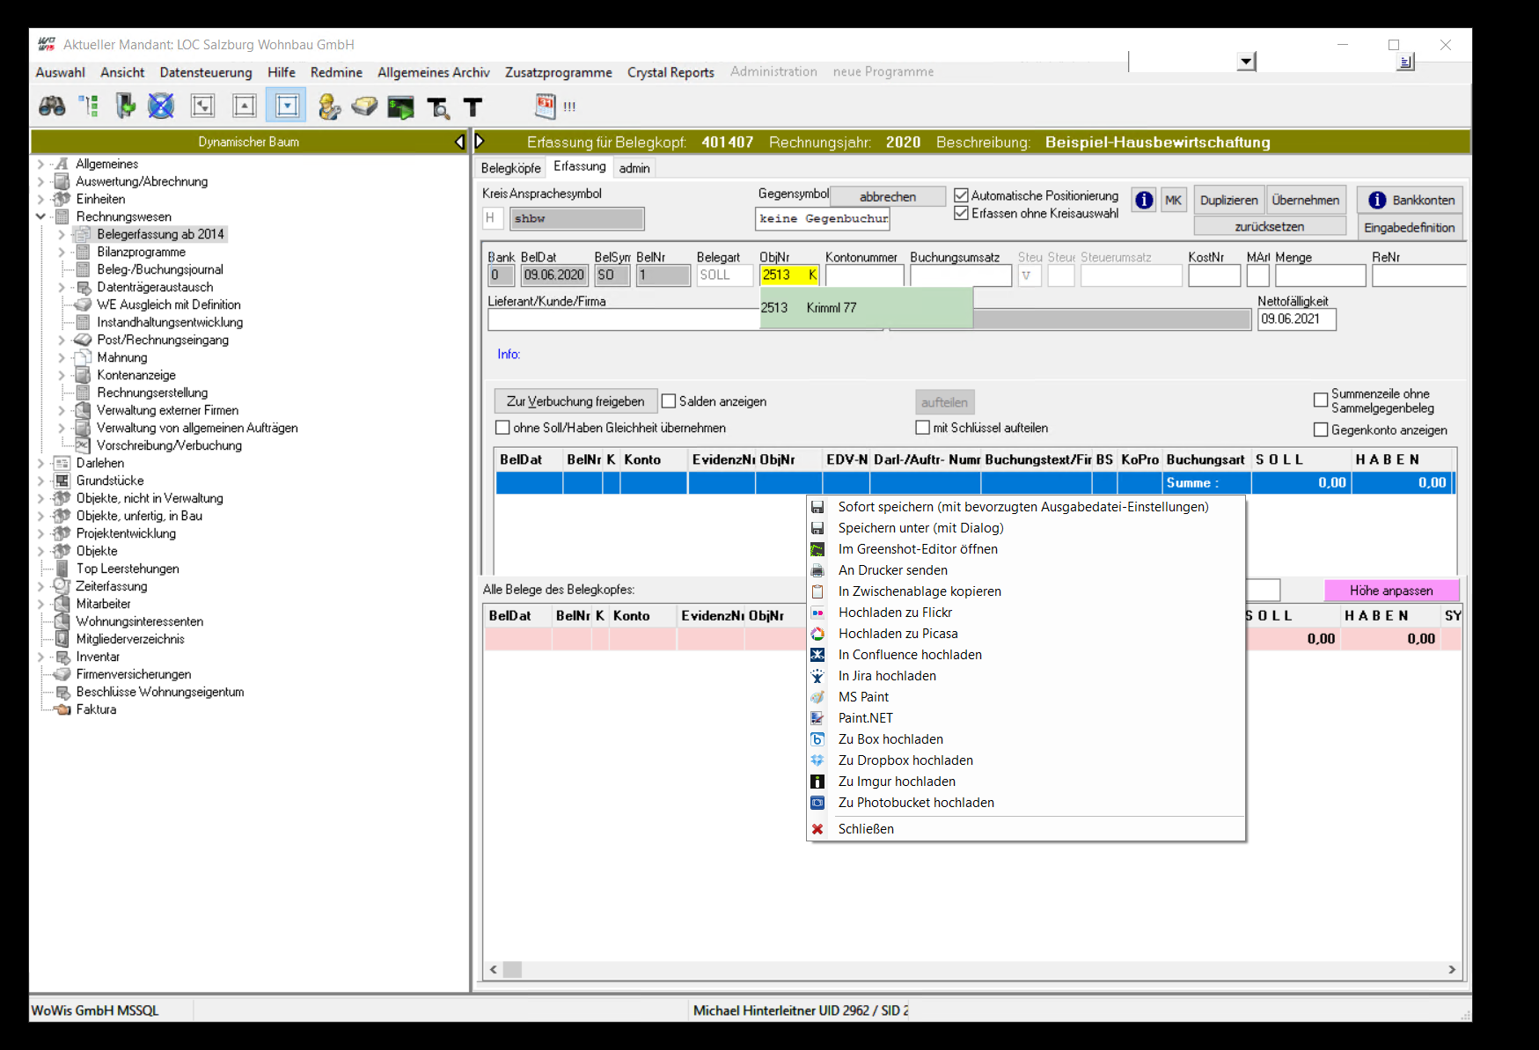Click the blue info icon next to MK

point(1144,200)
